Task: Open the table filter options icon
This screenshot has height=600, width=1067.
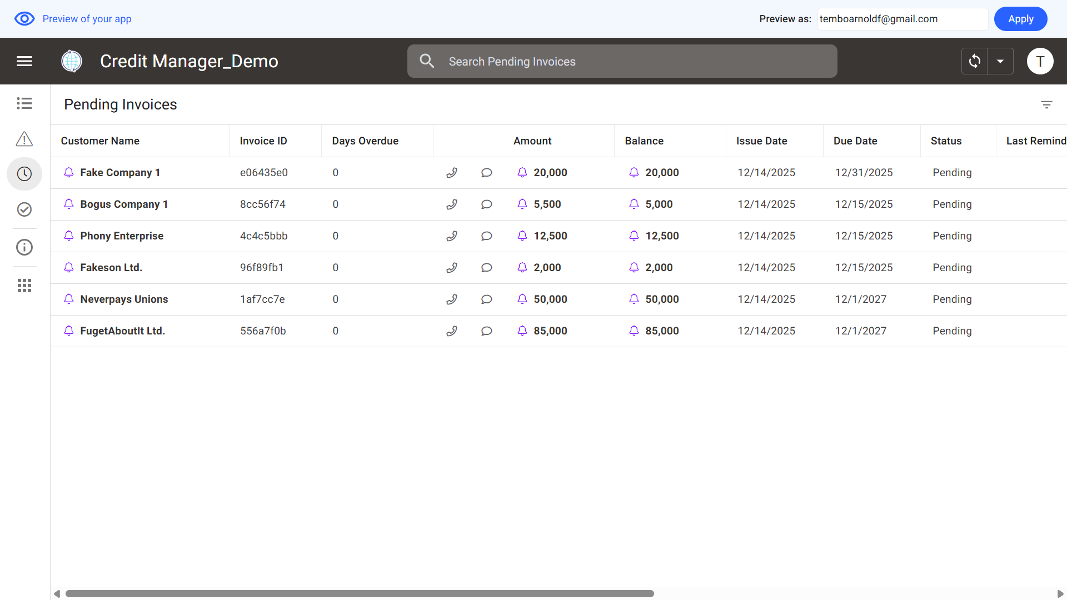Action: point(1046,104)
